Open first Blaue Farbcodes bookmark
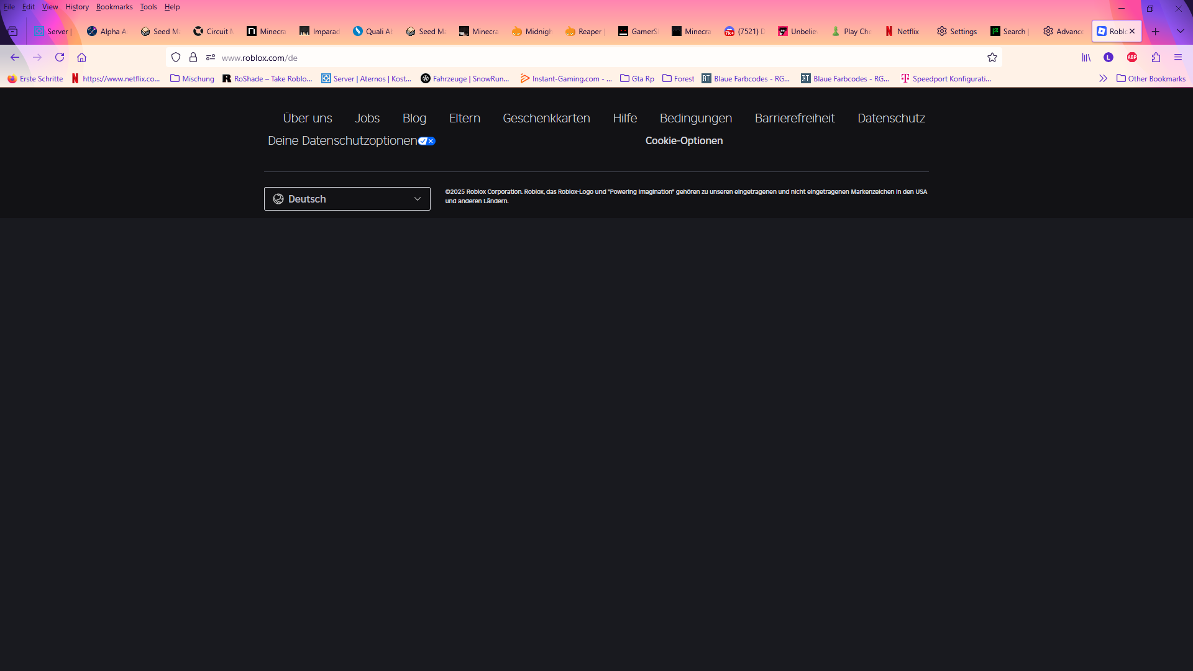The image size is (1193, 671). point(746,78)
